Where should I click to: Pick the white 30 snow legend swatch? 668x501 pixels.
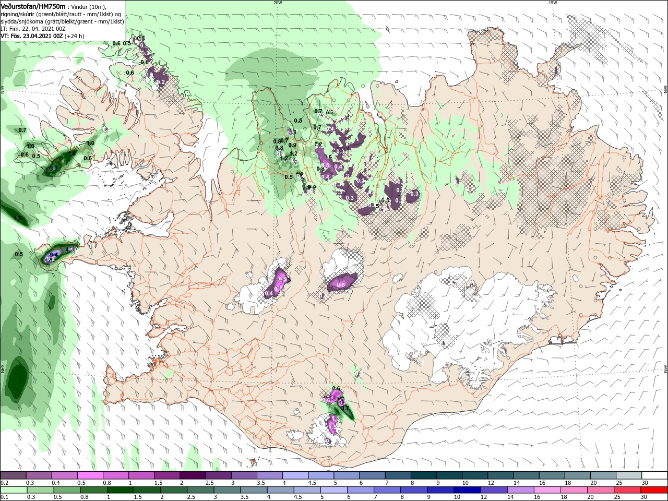pyautogui.click(x=655, y=475)
